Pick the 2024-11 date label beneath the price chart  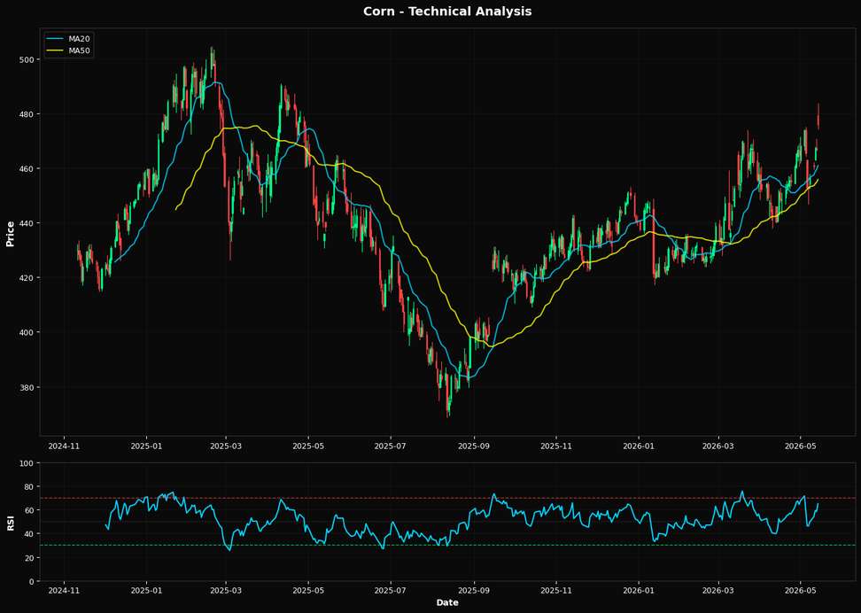pos(65,446)
